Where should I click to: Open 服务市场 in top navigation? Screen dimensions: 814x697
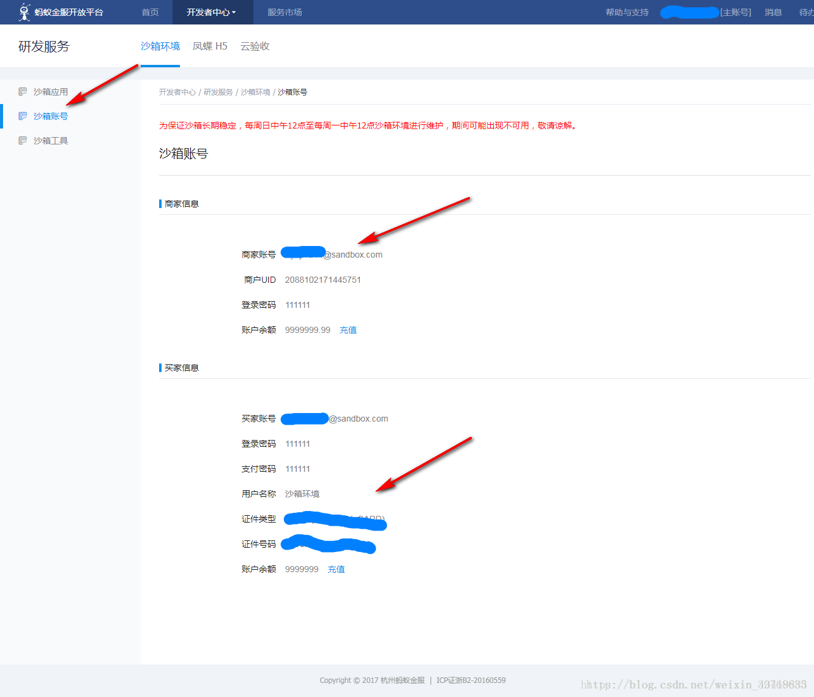[x=285, y=12]
